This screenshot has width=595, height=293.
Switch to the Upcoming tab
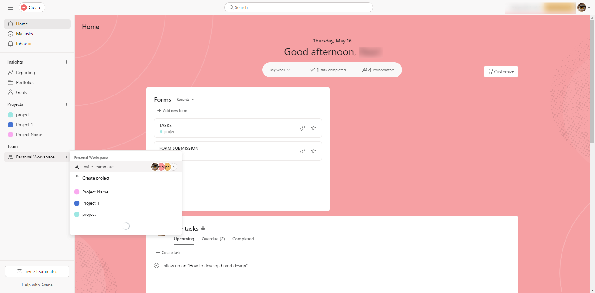[x=184, y=239]
